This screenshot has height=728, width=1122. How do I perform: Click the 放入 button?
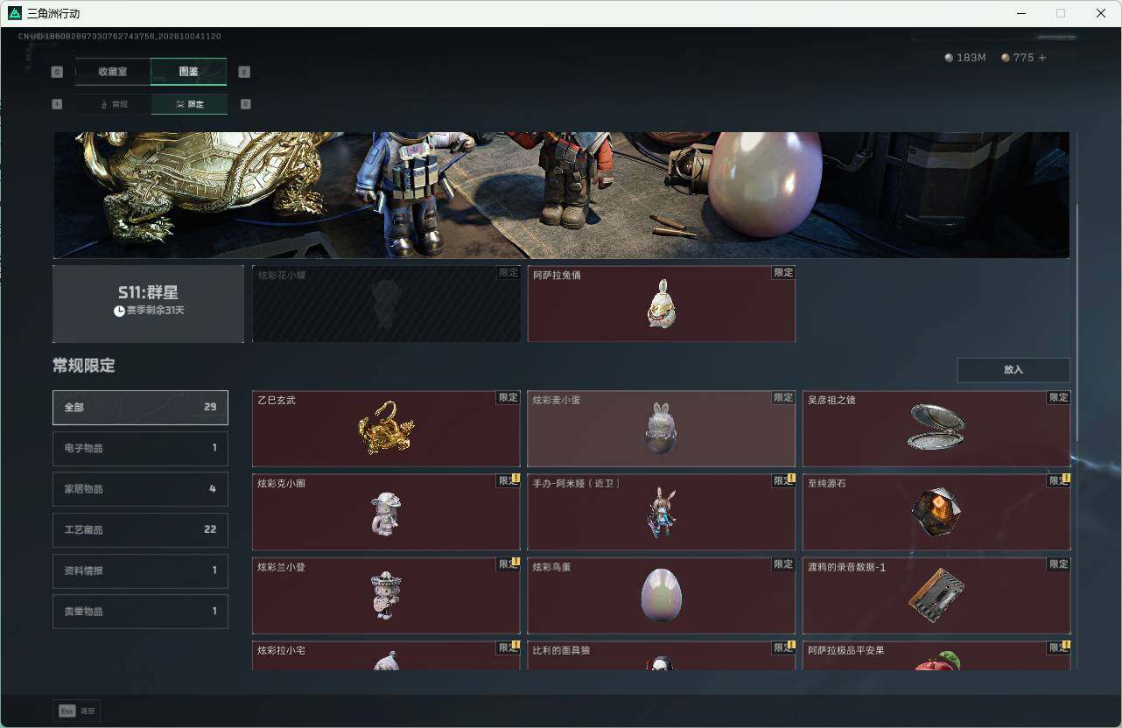[x=1013, y=370]
